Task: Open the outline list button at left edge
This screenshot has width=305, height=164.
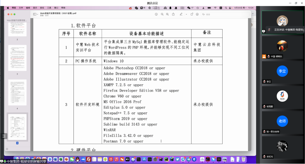Action: tap(4, 136)
